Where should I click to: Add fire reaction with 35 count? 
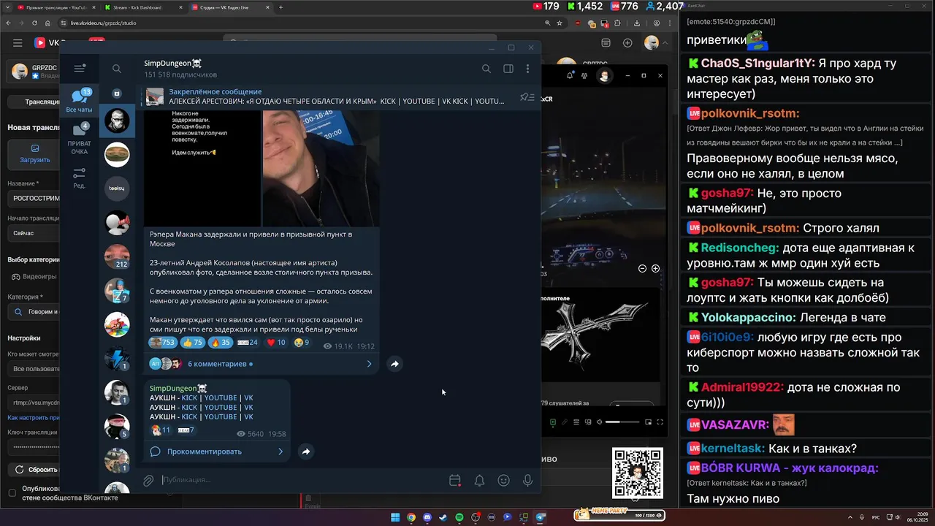(220, 343)
